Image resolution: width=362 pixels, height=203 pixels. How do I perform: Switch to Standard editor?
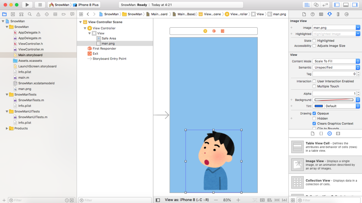click(x=307, y=5)
